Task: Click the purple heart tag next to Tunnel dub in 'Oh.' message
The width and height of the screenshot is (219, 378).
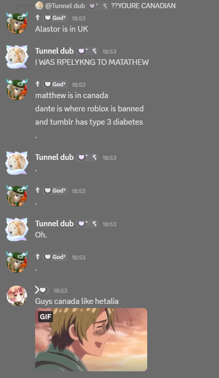Action: click(87, 224)
